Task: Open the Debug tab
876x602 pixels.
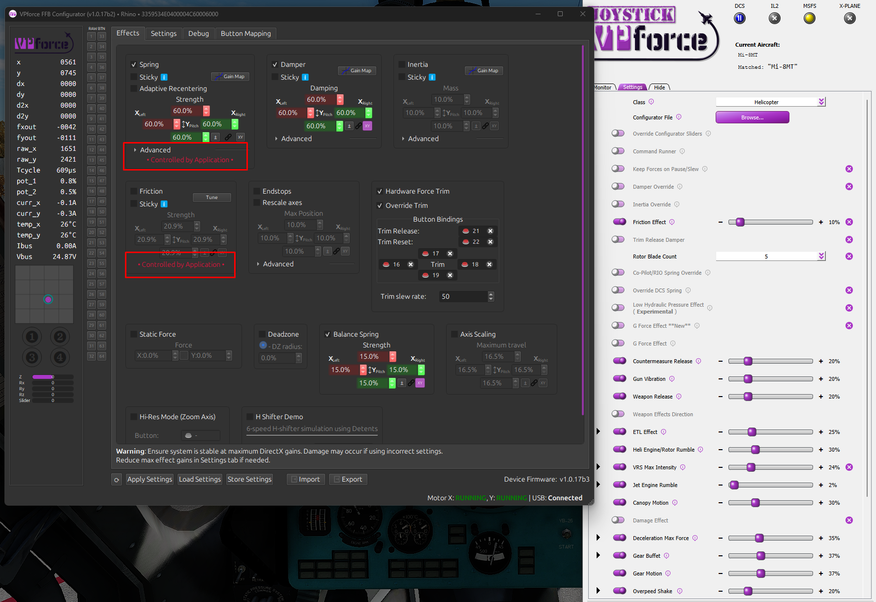Action: [199, 33]
